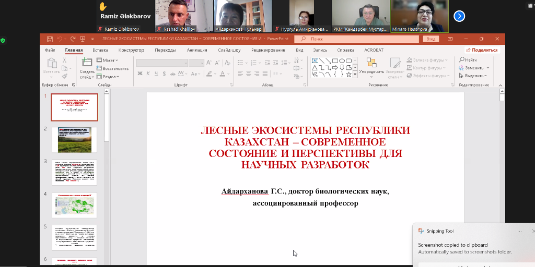
Task: Click the decrease indent icon
Action: pos(267,63)
